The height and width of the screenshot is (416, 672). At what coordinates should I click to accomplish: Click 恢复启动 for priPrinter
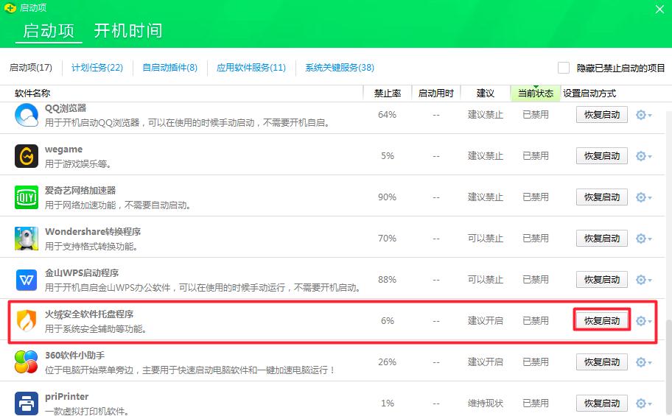point(602,403)
